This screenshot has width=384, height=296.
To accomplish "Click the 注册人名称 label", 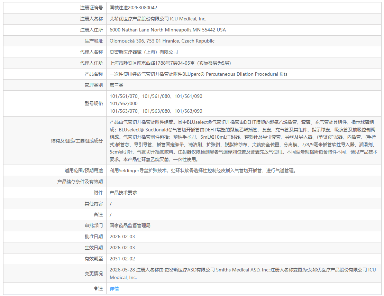I will coord(91,19).
